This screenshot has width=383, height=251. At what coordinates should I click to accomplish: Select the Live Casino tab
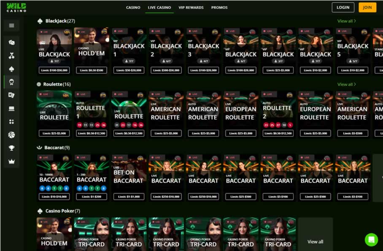pyautogui.click(x=159, y=8)
